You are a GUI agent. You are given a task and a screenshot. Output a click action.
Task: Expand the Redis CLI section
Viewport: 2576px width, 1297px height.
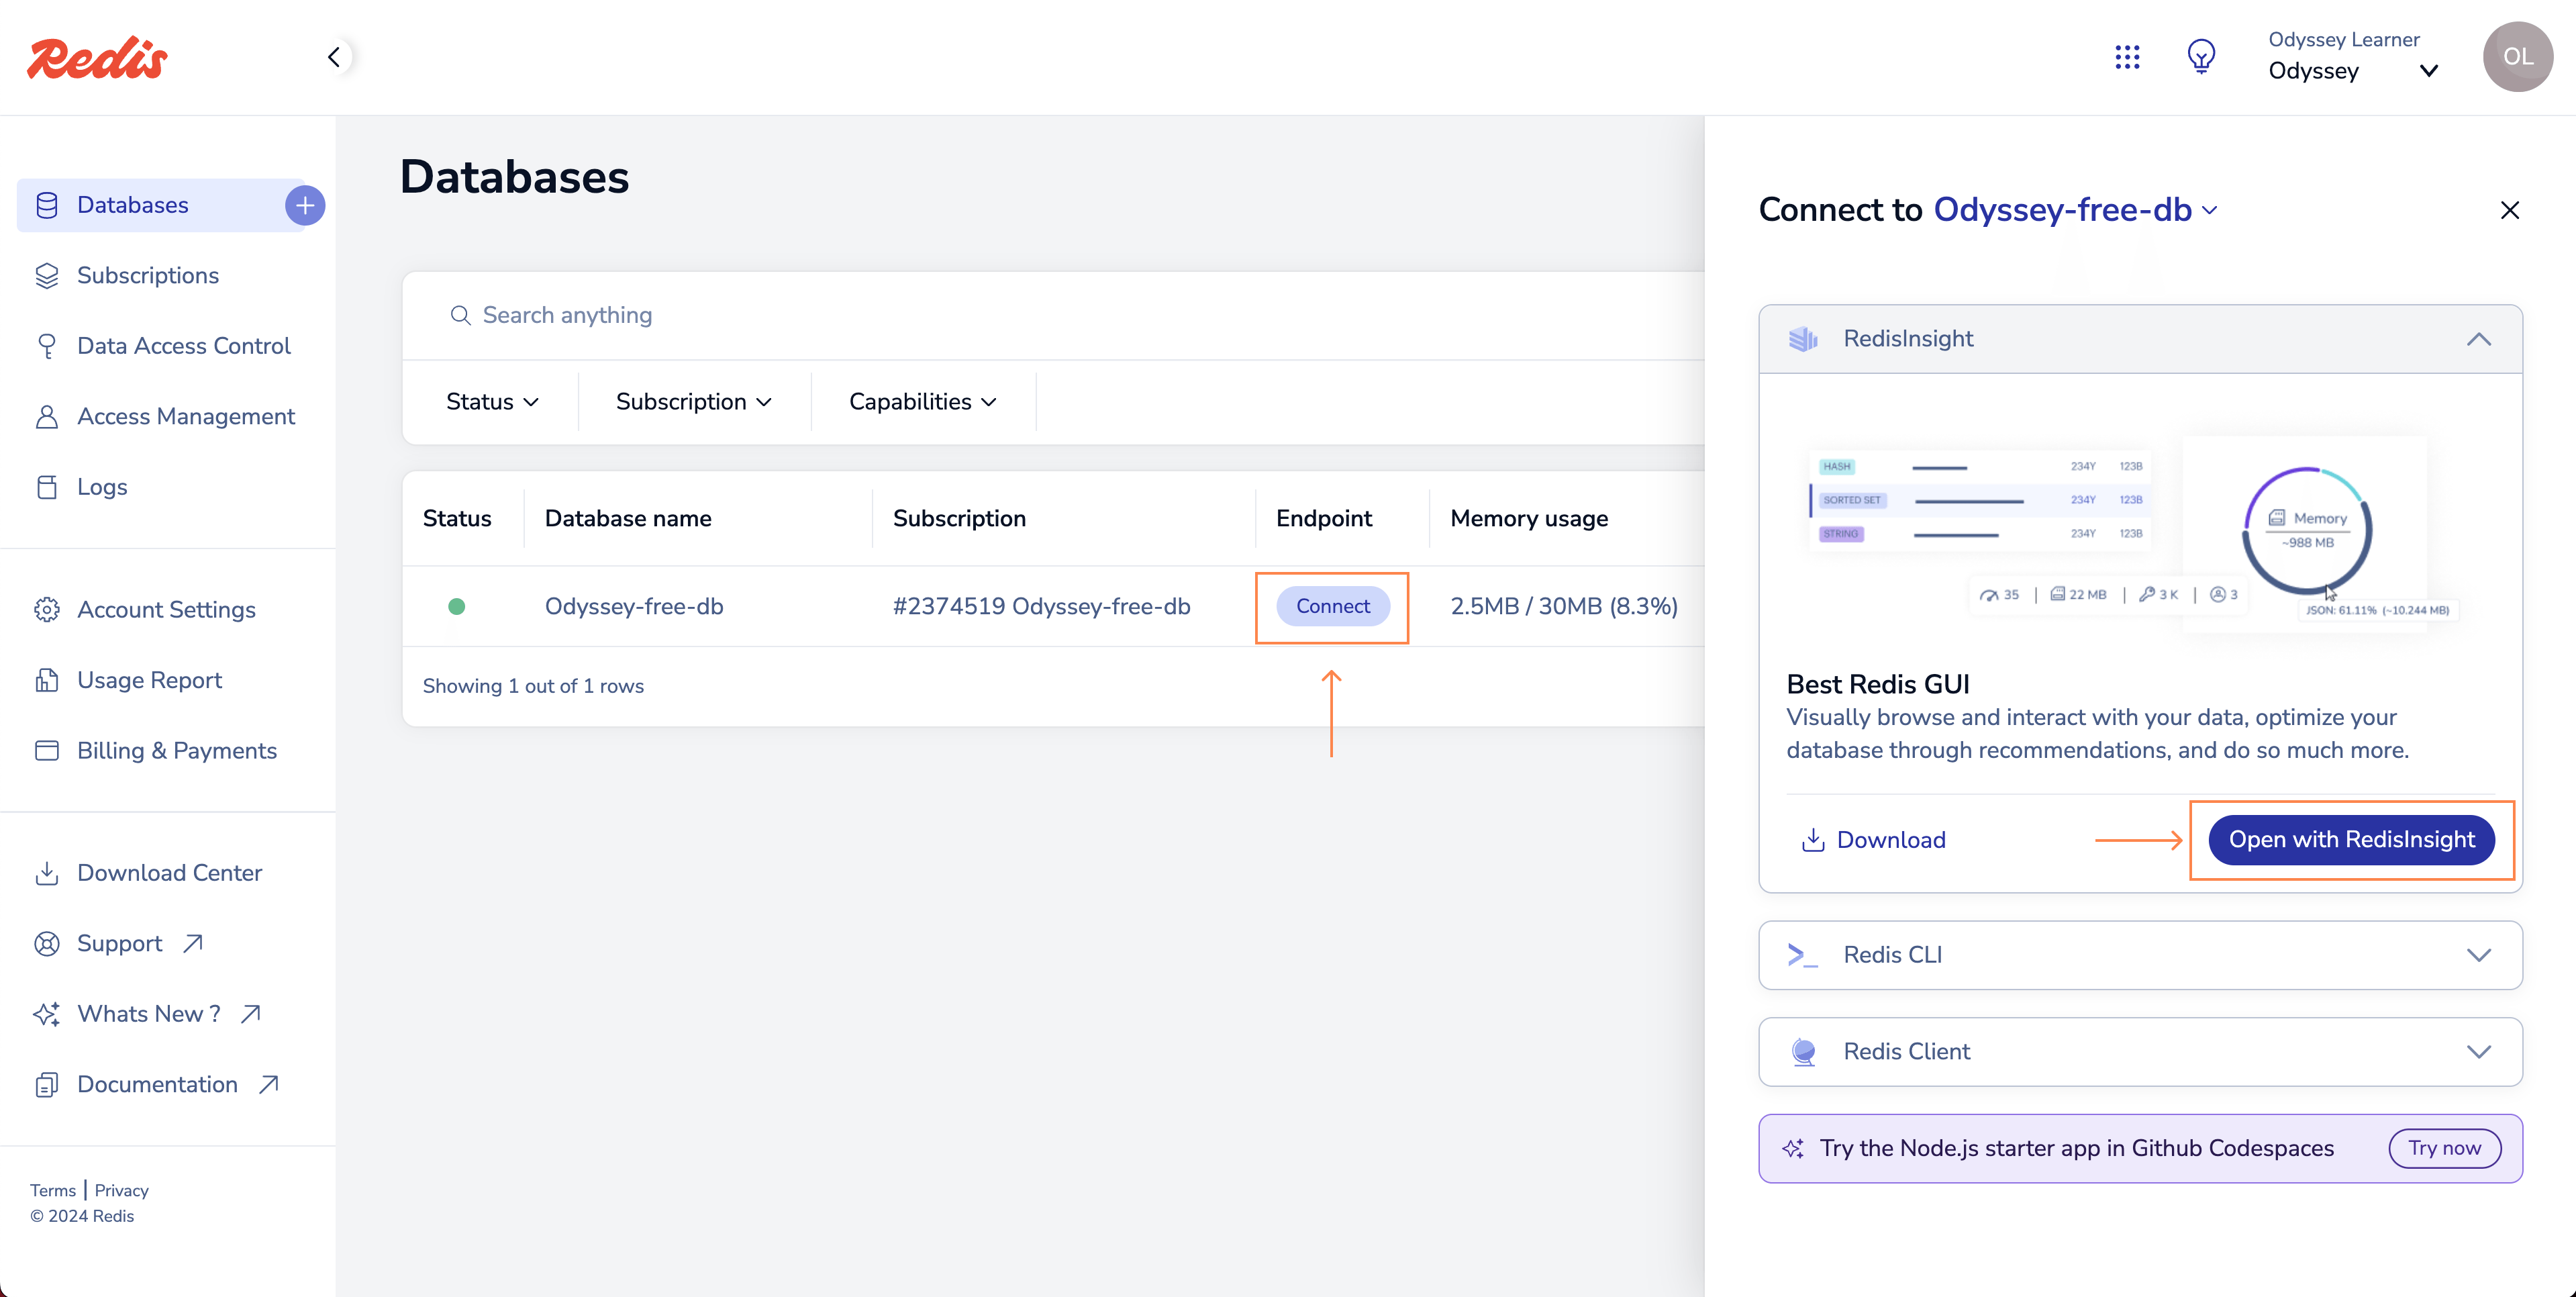point(2478,954)
